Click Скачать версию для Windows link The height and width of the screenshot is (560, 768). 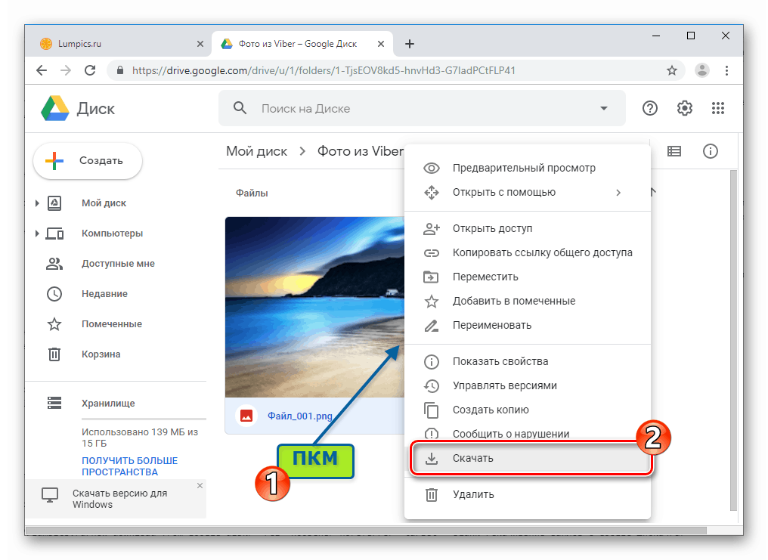click(x=119, y=499)
